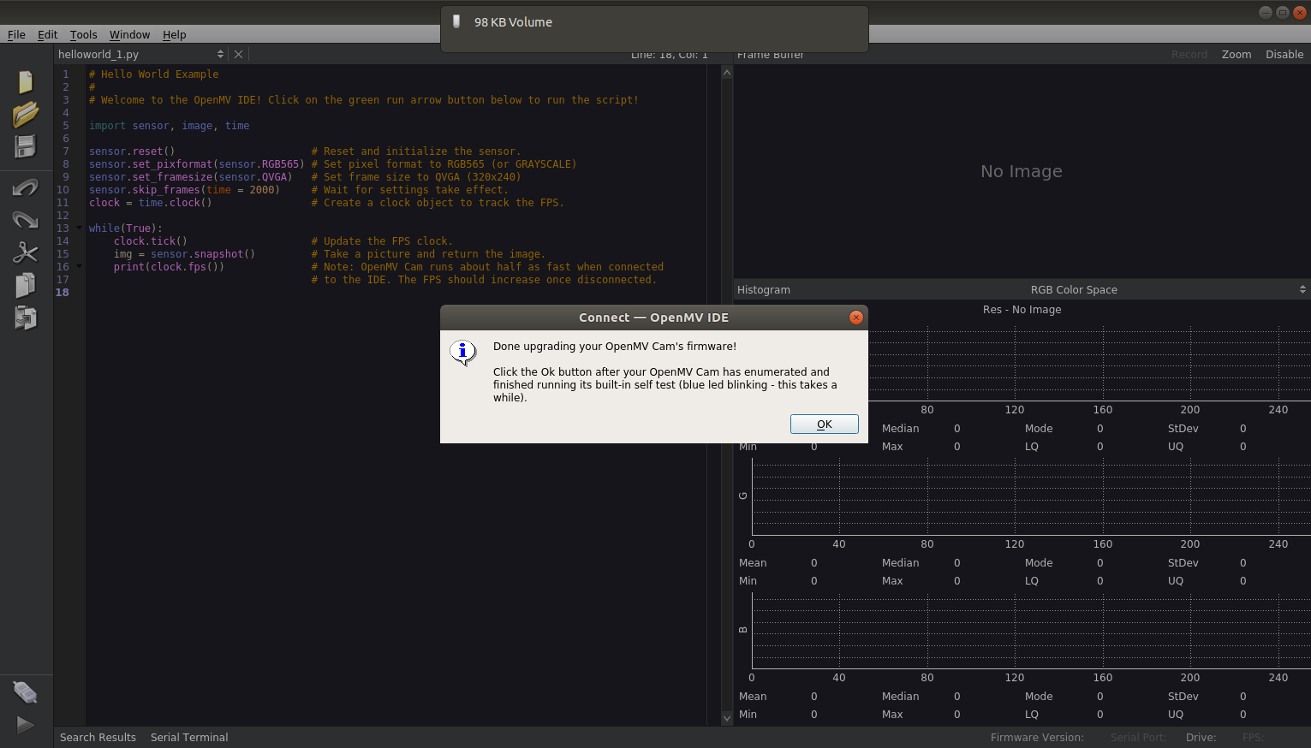Click the Histogram panel title
This screenshot has height=748, width=1311.
coord(764,289)
